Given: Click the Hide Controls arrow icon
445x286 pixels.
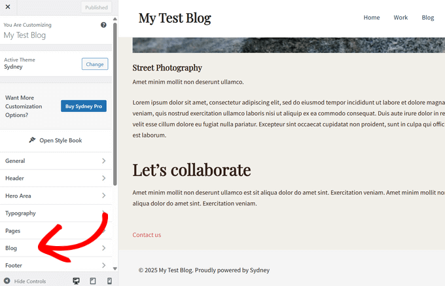Looking at the screenshot, I should pos(7,281).
